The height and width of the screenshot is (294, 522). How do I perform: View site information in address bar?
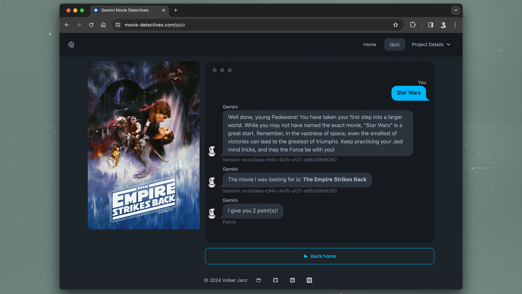point(118,25)
